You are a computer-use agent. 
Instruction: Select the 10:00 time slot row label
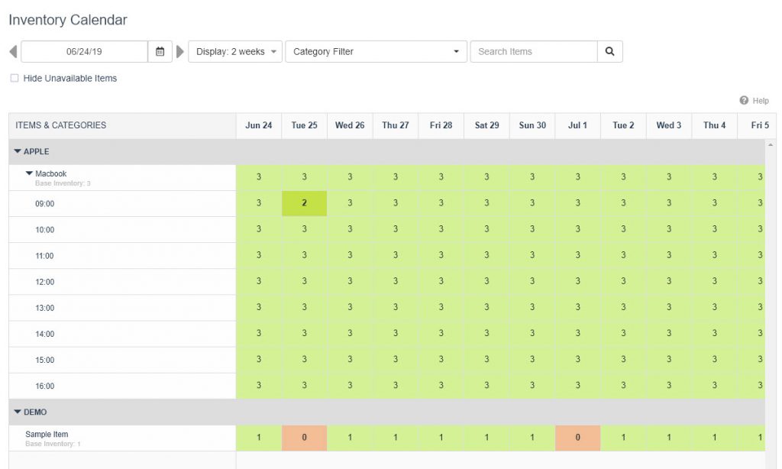coord(44,229)
